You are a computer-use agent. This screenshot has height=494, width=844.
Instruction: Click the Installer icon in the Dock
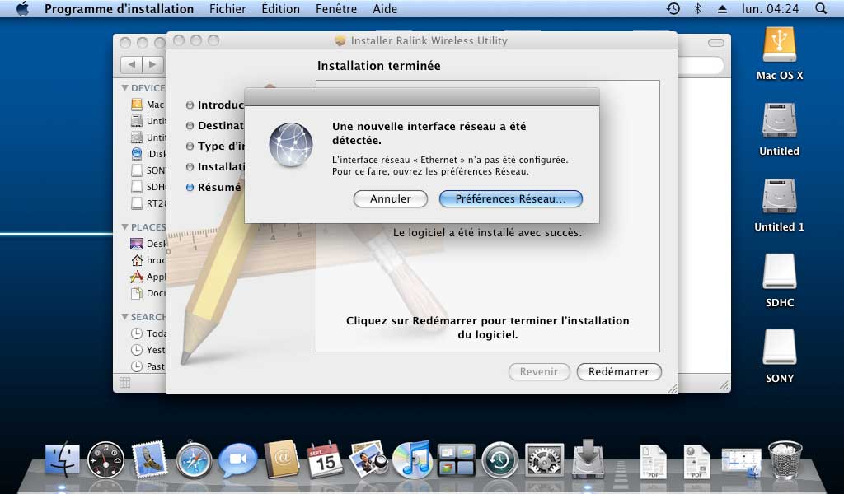tap(588, 459)
